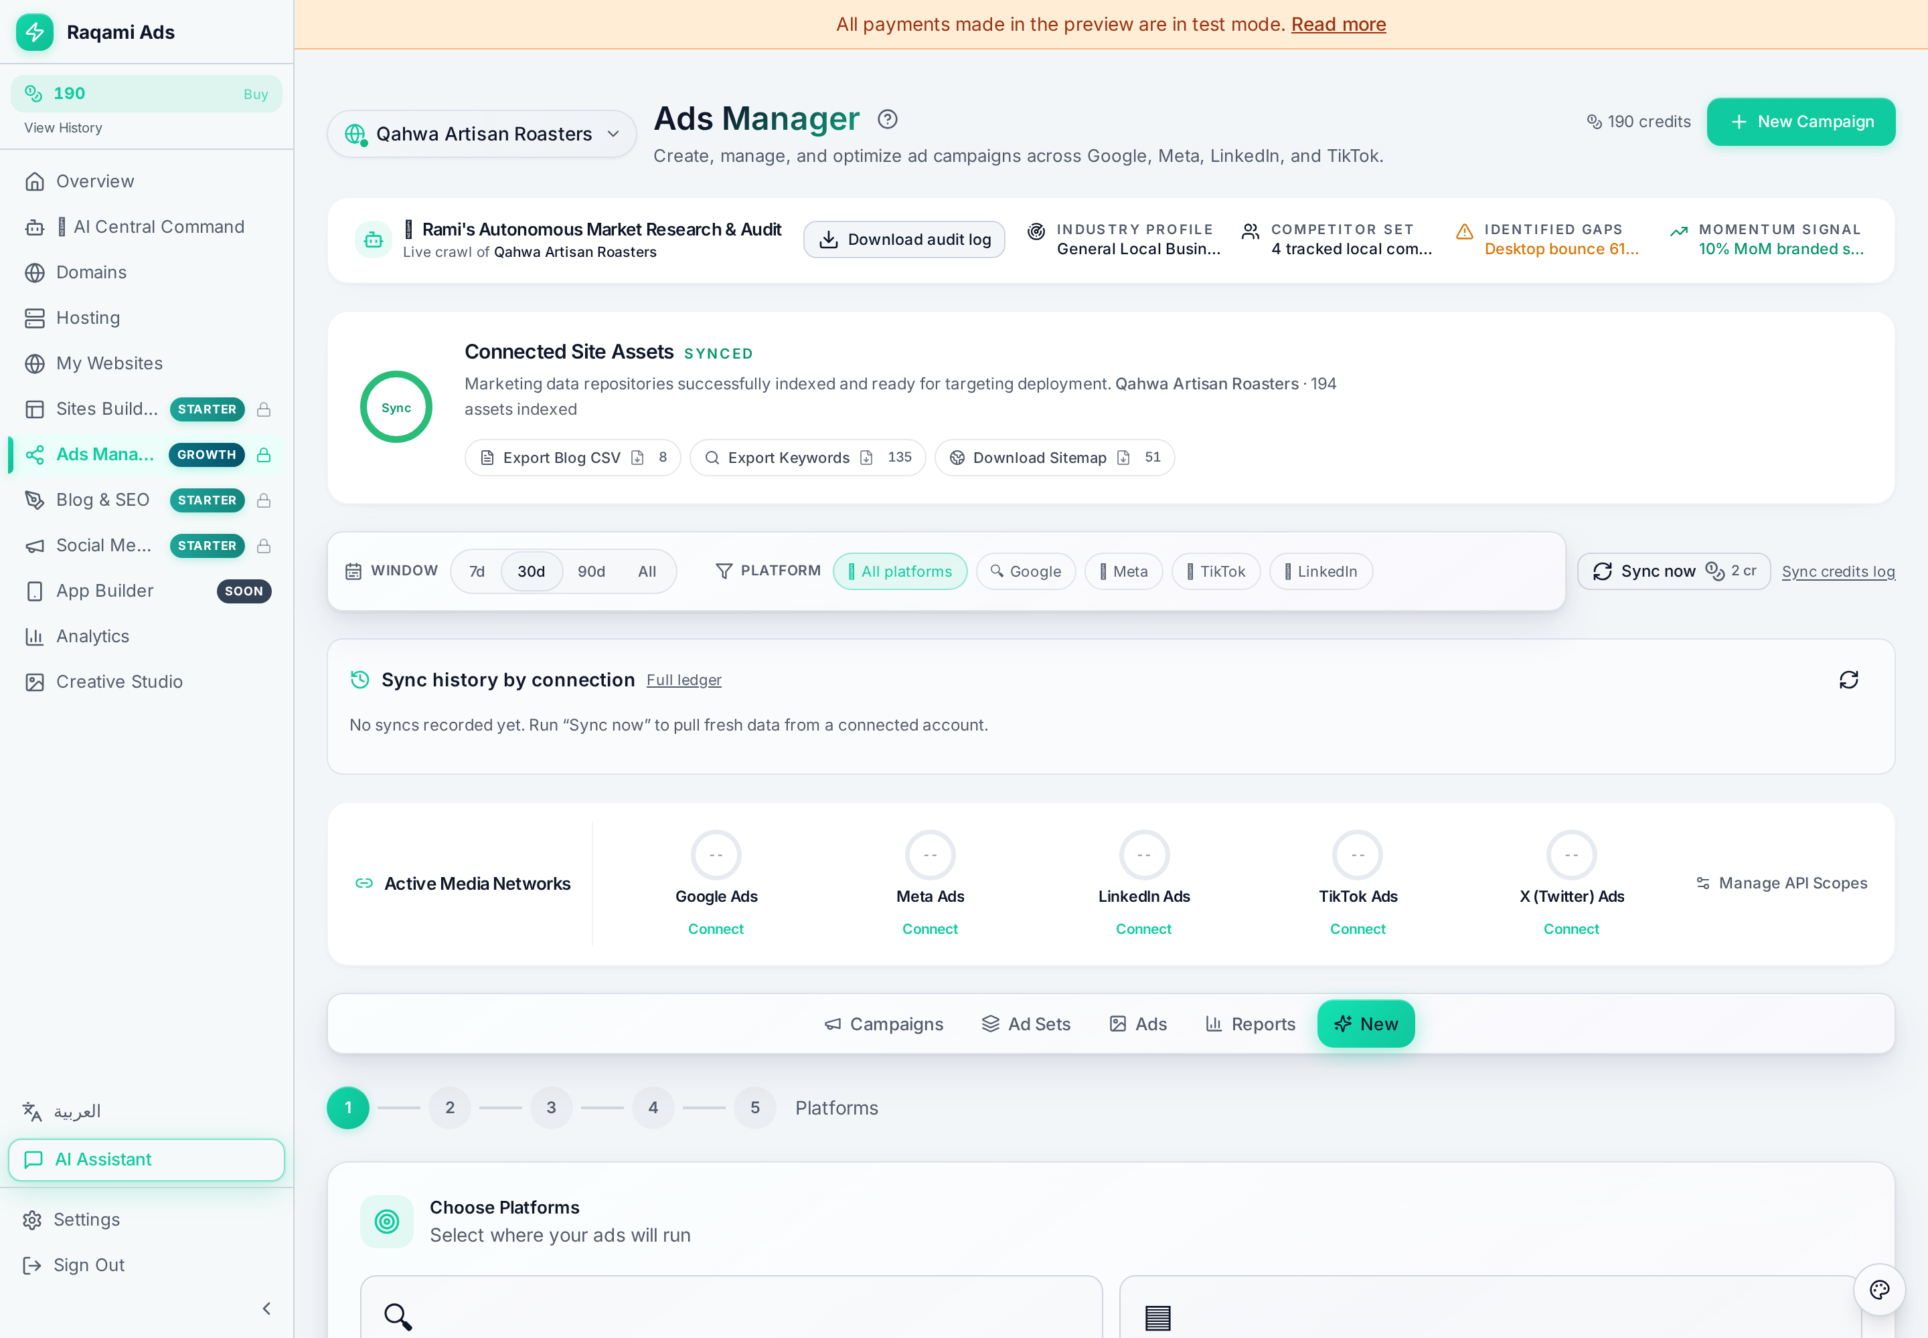Filter by the Meta platform chip

pos(1123,572)
